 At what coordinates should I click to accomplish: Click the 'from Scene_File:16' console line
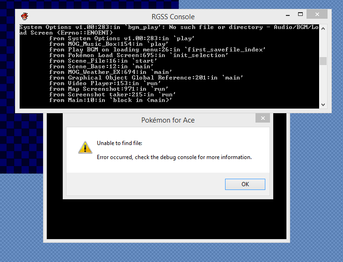(x=103, y=61)
